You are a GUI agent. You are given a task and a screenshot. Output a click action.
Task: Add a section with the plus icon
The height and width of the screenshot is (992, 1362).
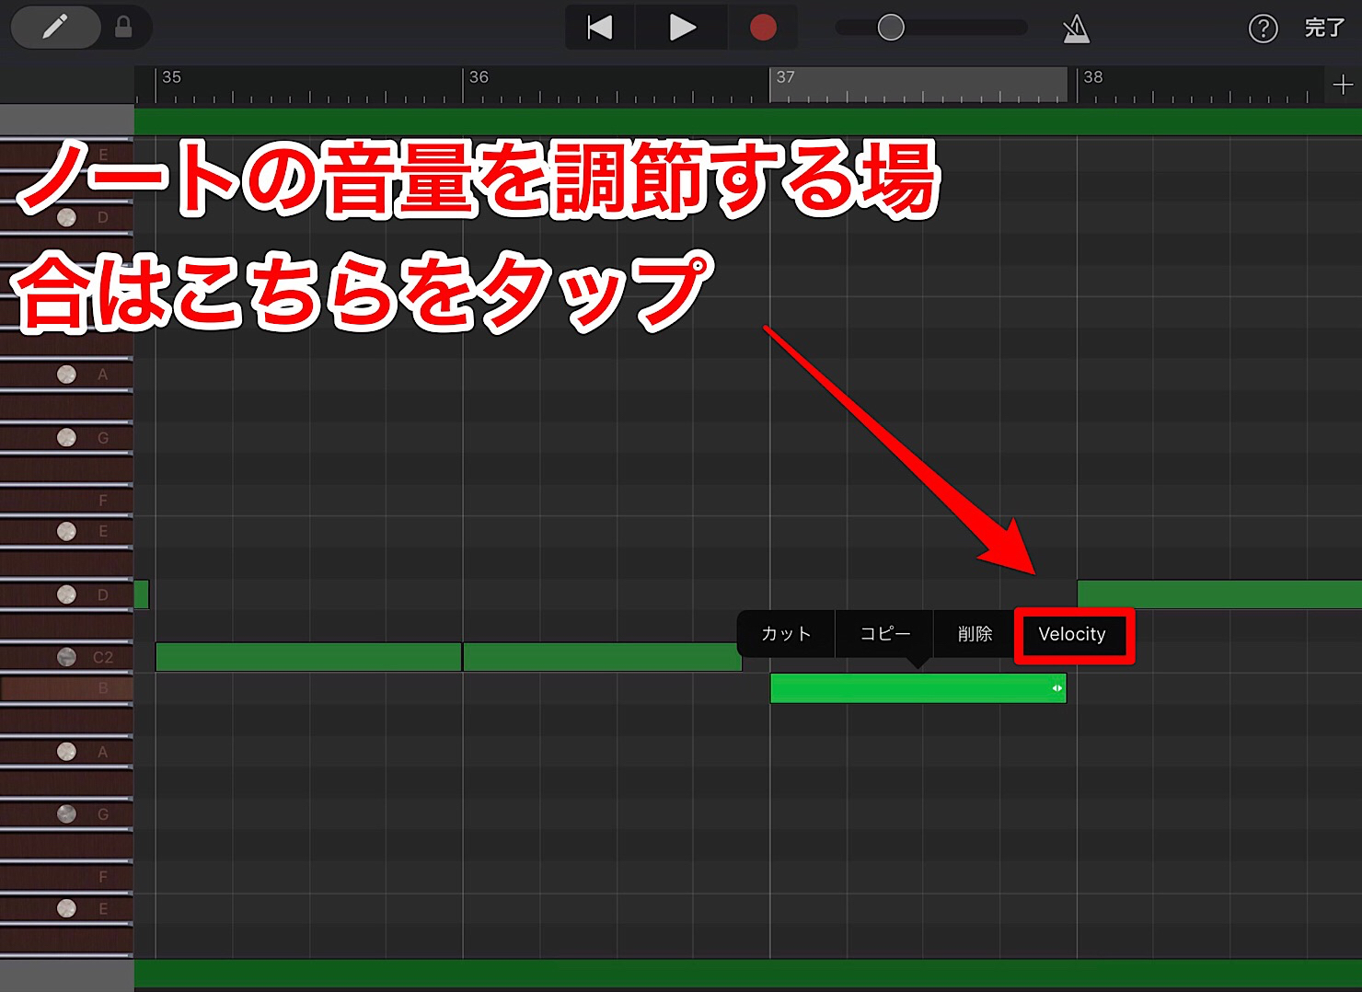[1343, 85]
